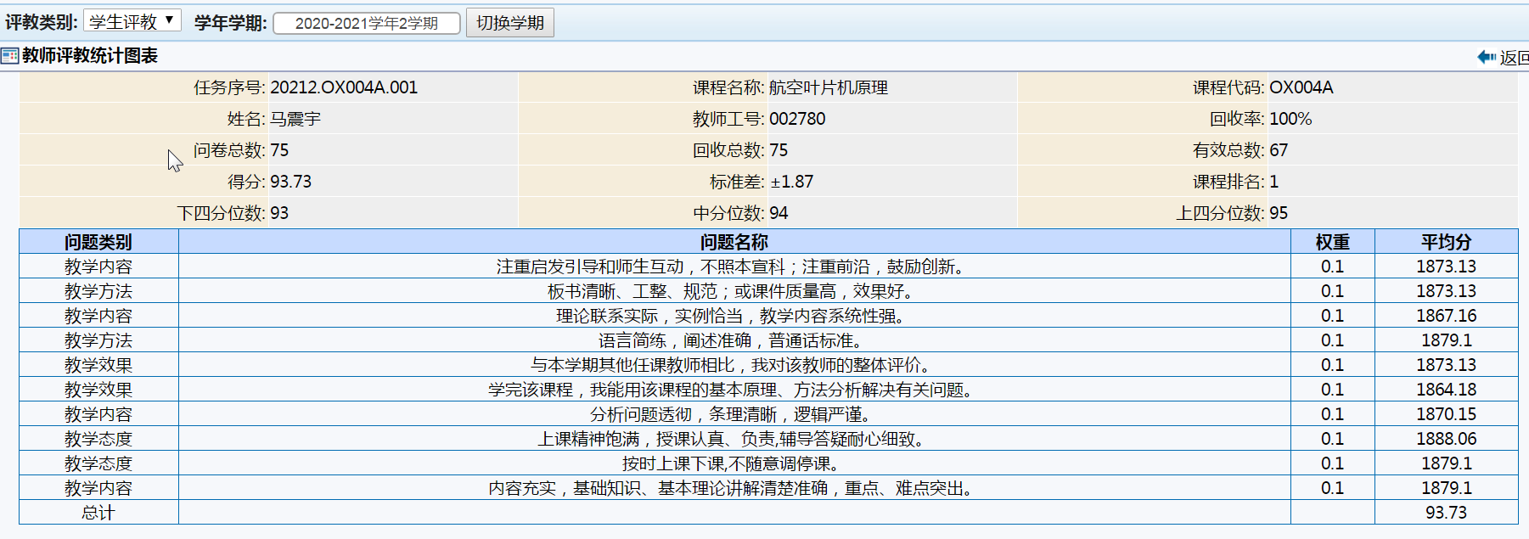Click the row 板书清晰、工整、规范
Image resolution: width=1529 pixels, height=539 pixels.
tap(768, 291)
